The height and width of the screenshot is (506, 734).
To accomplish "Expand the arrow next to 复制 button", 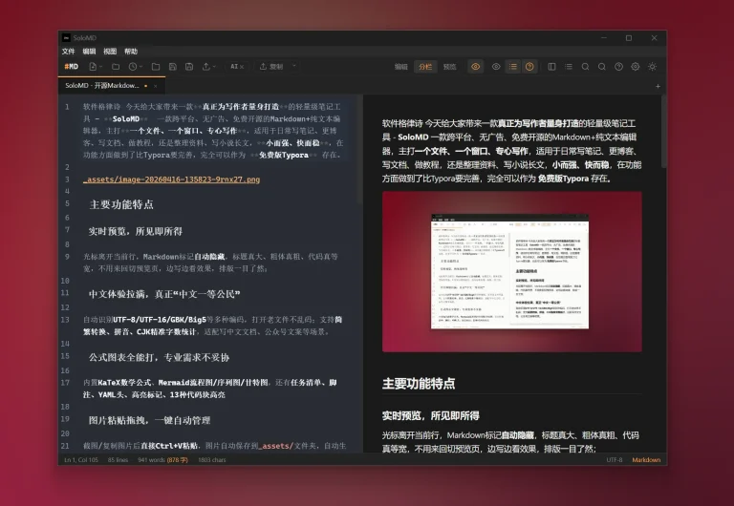I will [x=293, y=67].
